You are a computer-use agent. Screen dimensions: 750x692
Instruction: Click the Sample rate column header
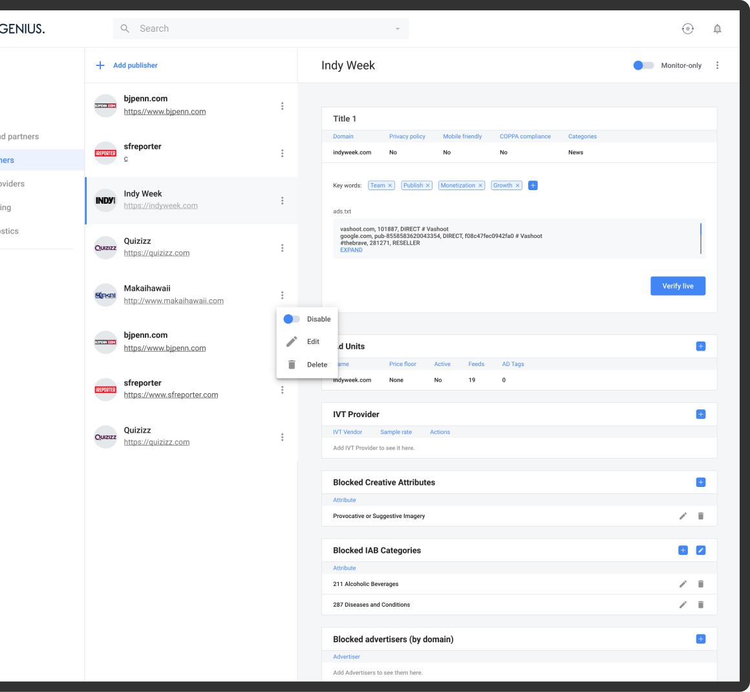tap(396, 432)
